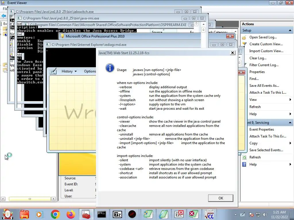Click the "Event ID:" label
The height and width of the screenshot is (220, 294).
[x=71, y=184]
